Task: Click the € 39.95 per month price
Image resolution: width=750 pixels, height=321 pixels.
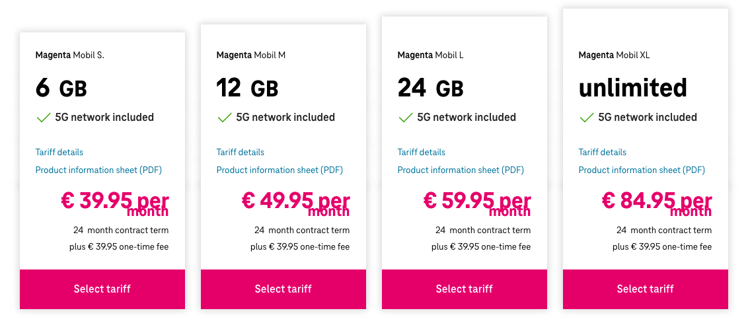Action: [x=115, y=203]
